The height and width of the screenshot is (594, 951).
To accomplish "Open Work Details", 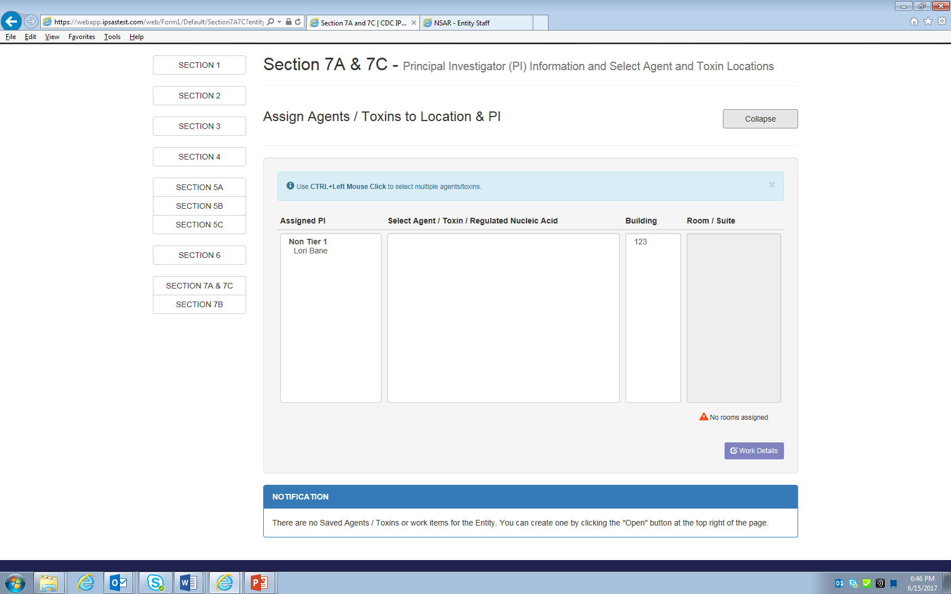I will click(x=754, y=451).
